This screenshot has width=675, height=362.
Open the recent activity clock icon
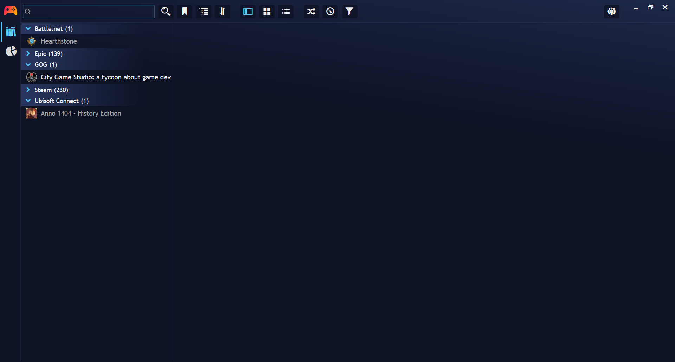[330, 12]
